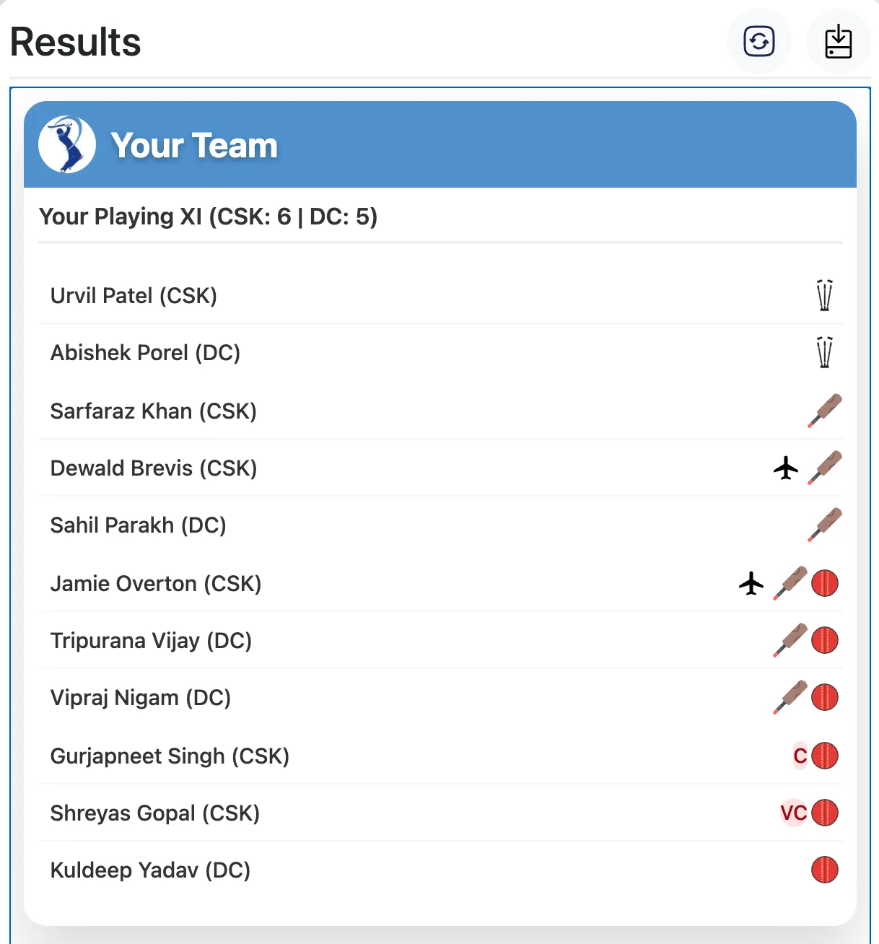The width and height of the screenshot is (879, 944).
Task: Click the wicketkeeper icon for Abishek Porel
Action: coord(824,352)
